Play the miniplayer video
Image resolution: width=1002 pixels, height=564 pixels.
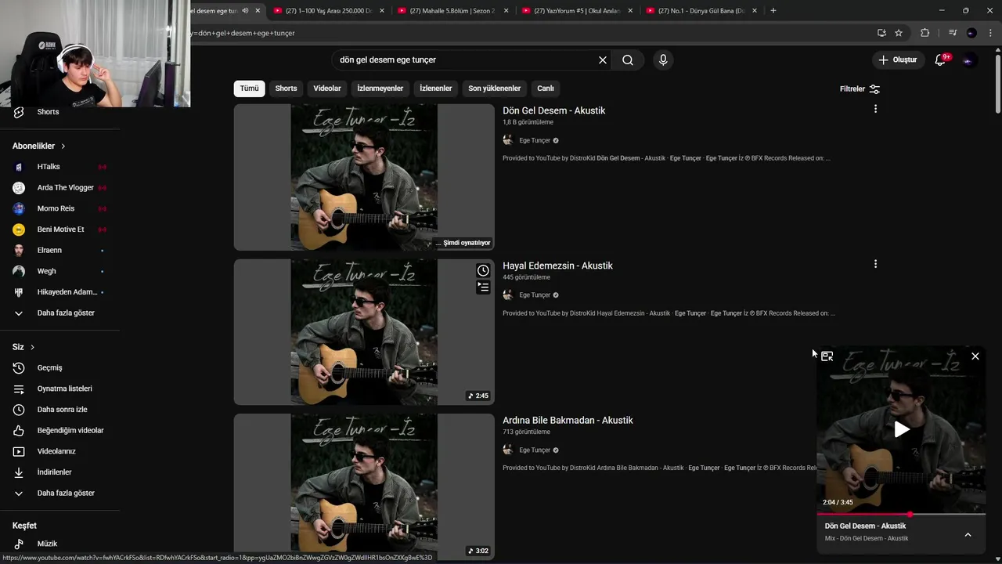902,429
